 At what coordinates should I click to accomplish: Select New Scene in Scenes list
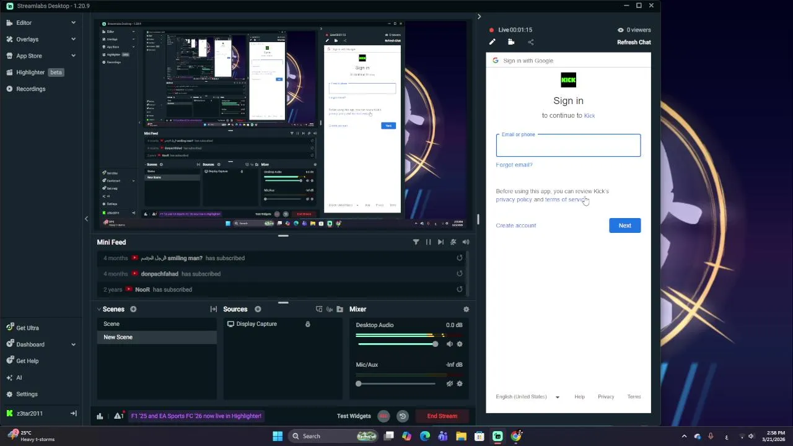pyautogui.click(x=157, y=337)
